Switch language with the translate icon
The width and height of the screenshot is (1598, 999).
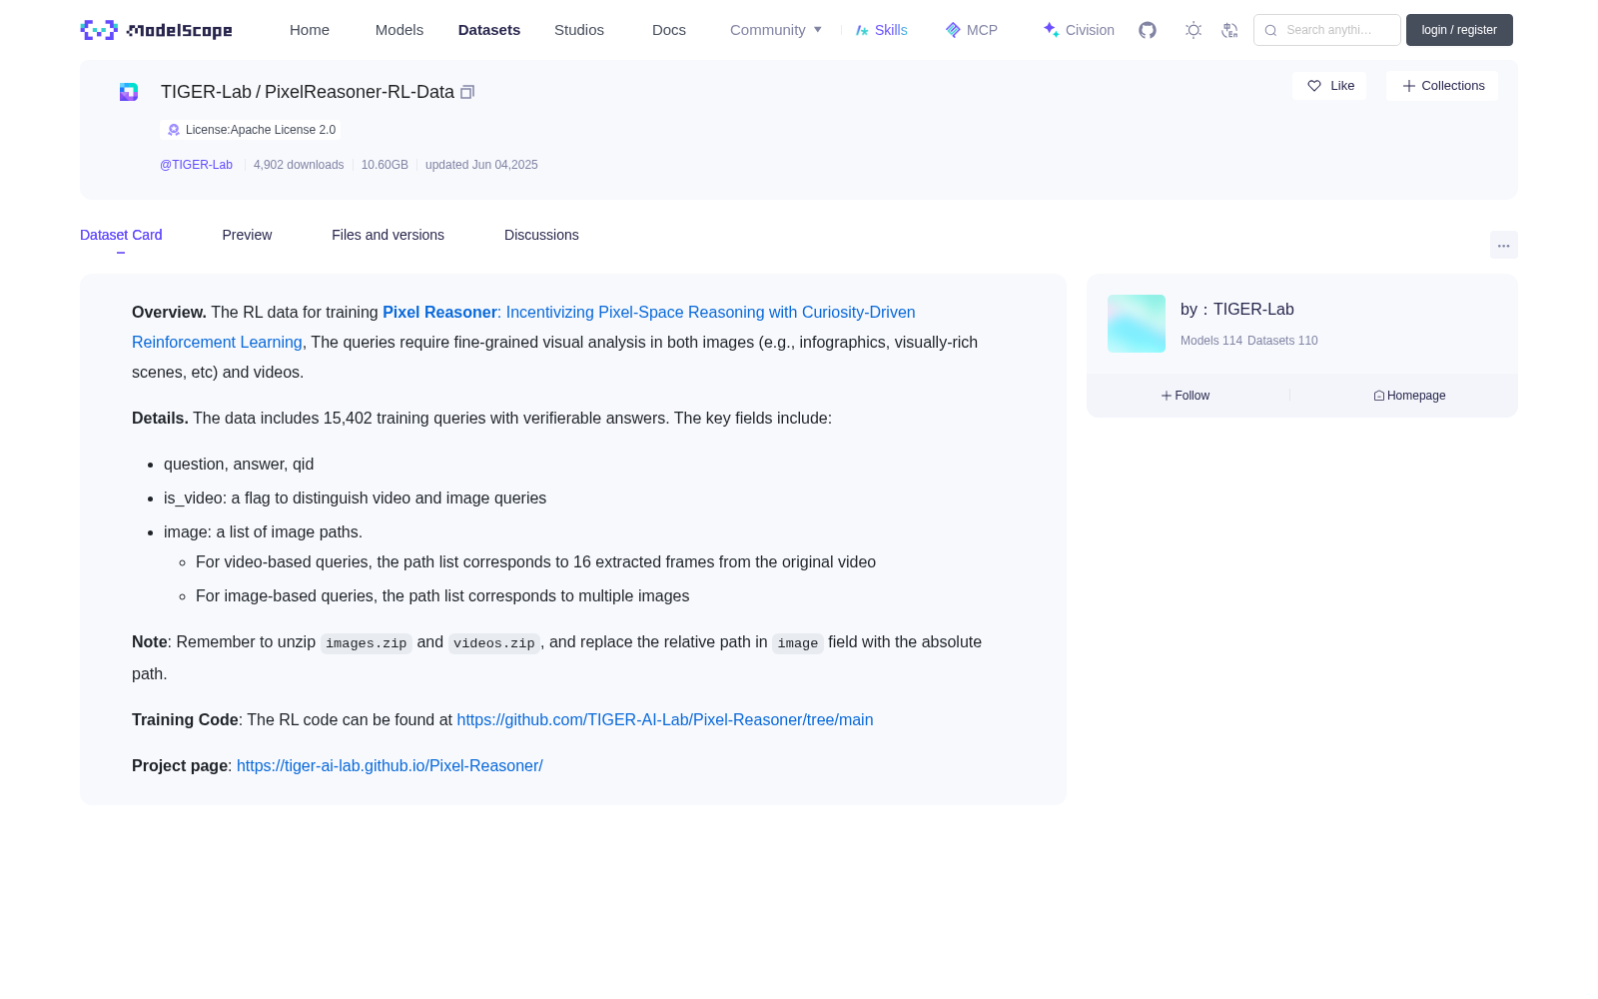click(x=1230, y=30)
